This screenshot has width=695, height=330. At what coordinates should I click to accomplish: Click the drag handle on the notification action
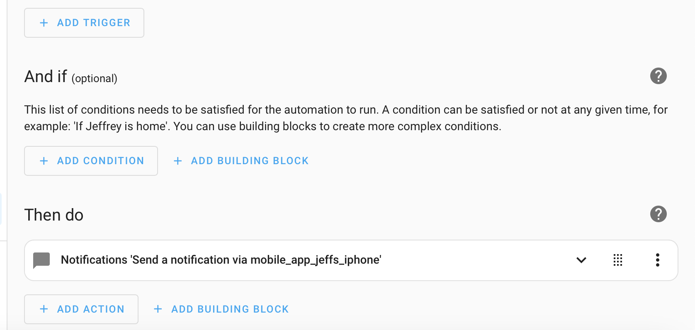pyautogui.click(x=618, y=260)
